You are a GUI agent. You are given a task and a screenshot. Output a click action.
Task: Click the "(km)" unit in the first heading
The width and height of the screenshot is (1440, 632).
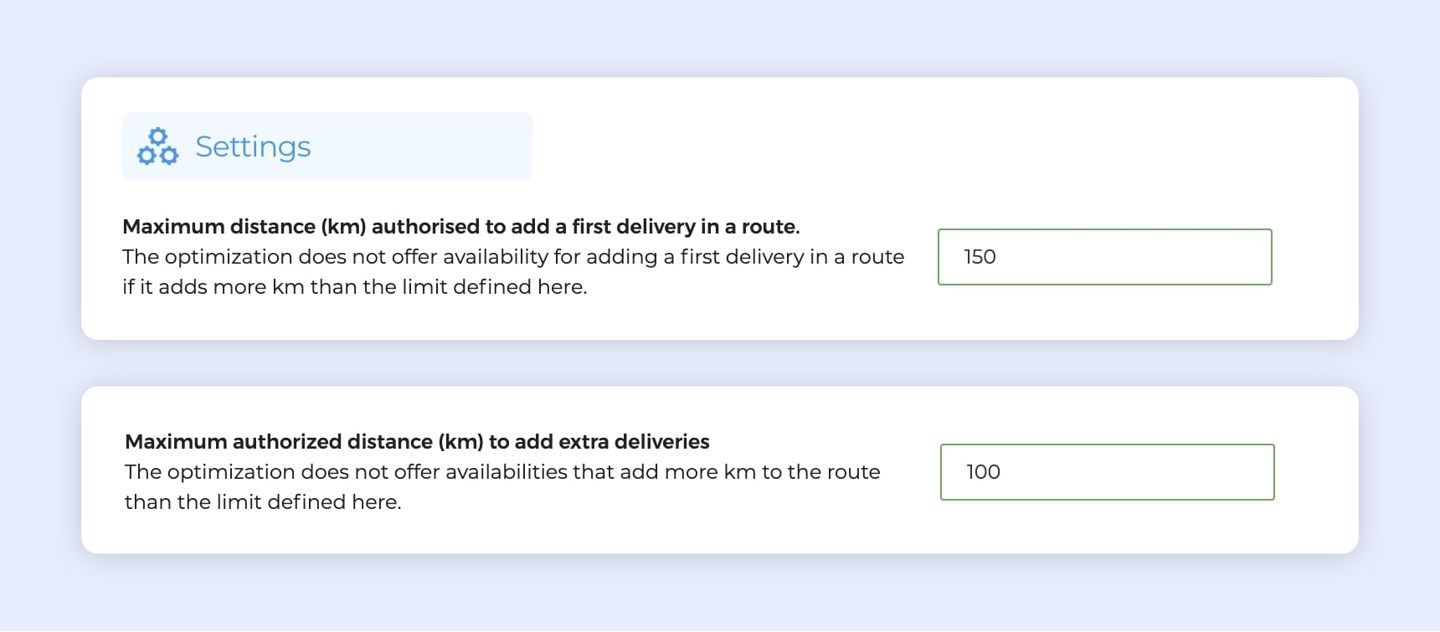343,227
